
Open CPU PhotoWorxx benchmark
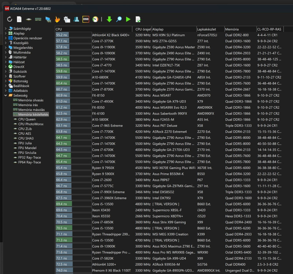coord(31,124)
